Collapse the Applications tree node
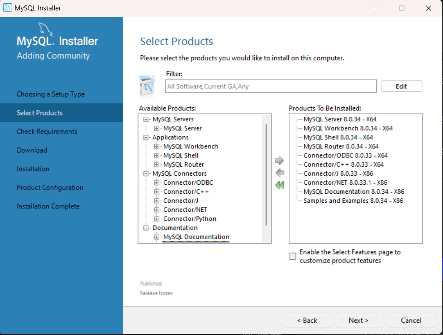The width and height of the screenshot is (443, 335). [x=146, y=137]
